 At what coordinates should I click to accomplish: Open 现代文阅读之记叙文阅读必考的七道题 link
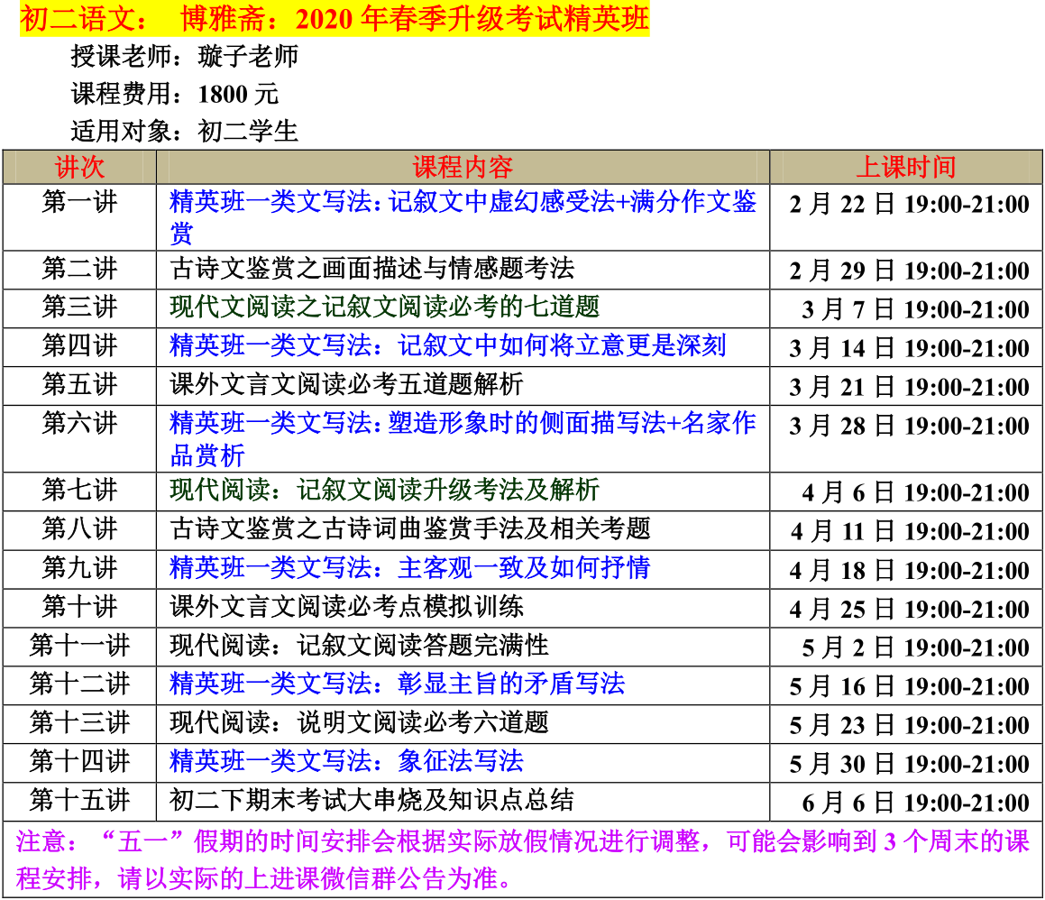coord(384,308)
